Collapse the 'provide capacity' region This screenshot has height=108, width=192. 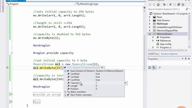point(12,53)
